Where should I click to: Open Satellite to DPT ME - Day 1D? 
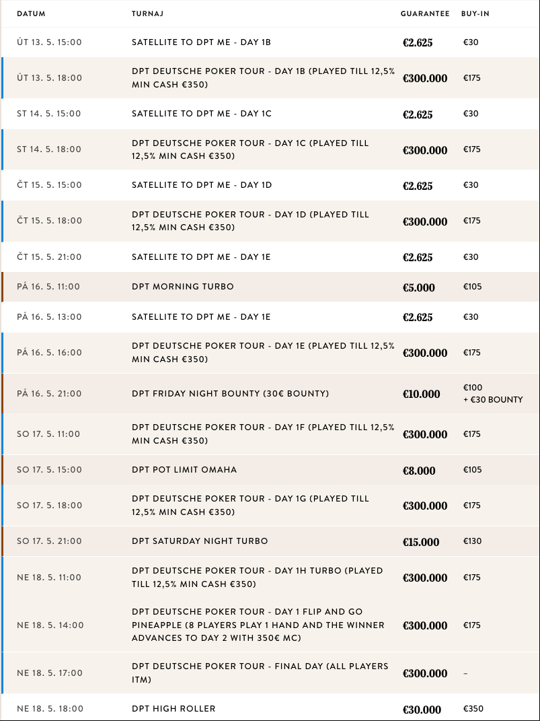270,185
